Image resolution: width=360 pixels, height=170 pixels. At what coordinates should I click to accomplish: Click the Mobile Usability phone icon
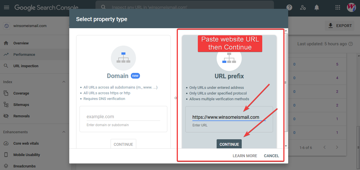coord(6,155)
